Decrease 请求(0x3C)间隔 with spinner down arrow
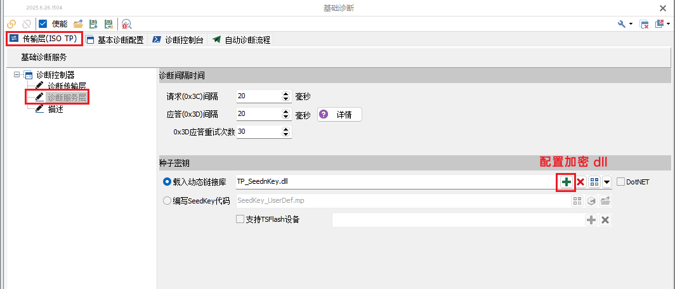The height and width of the screenshot is (289, 675). pos(285,100)
